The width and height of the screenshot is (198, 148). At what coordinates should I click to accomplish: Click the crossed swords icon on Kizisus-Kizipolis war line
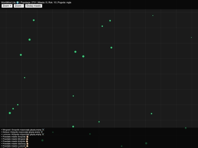42,132
